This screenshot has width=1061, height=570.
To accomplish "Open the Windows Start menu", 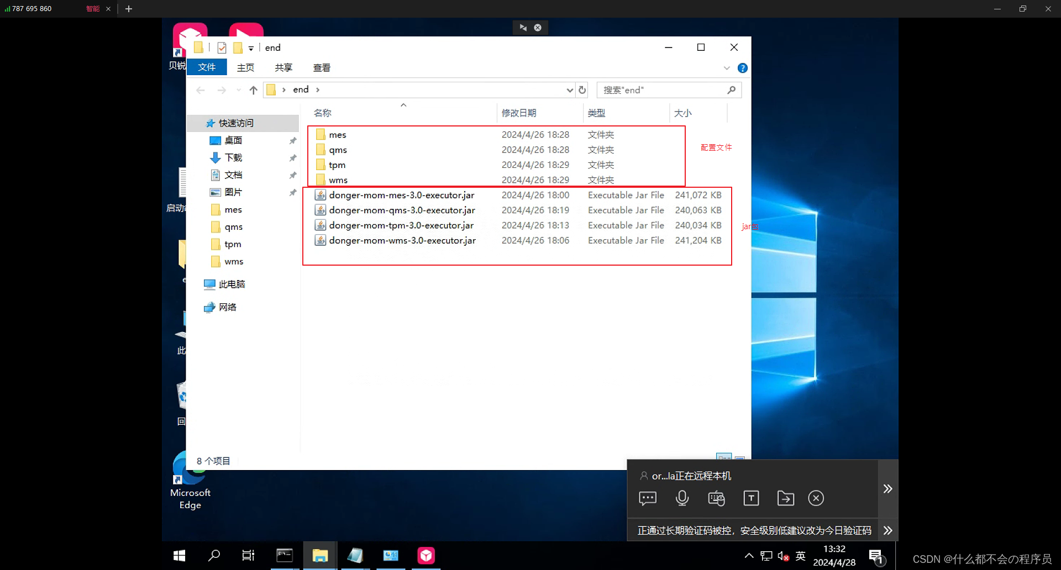I will (x=179, y=556).
